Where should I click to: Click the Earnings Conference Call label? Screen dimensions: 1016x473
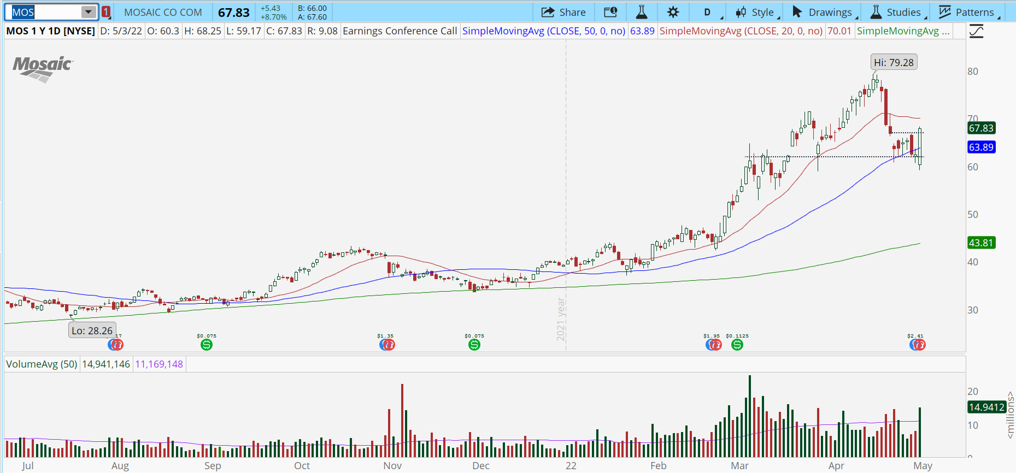[400, 31]
